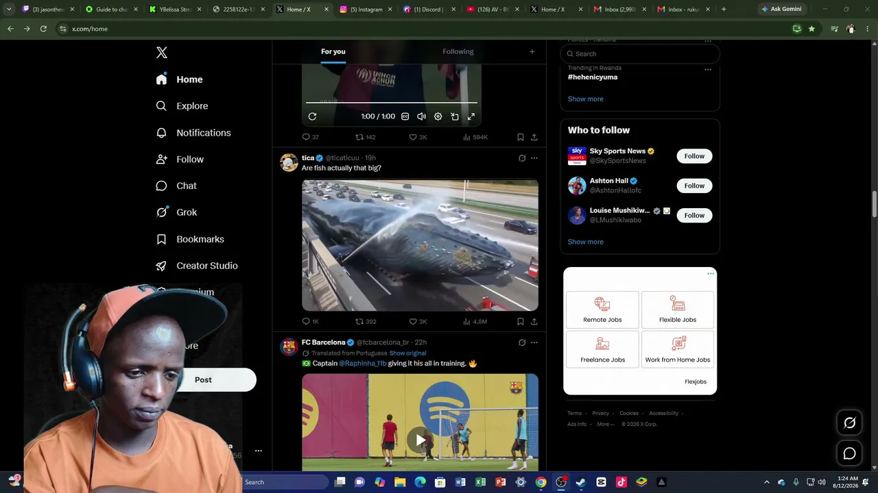Open Notifications in the sidebar
This screenshot has width=878, height=493.
tap(193, 133)
